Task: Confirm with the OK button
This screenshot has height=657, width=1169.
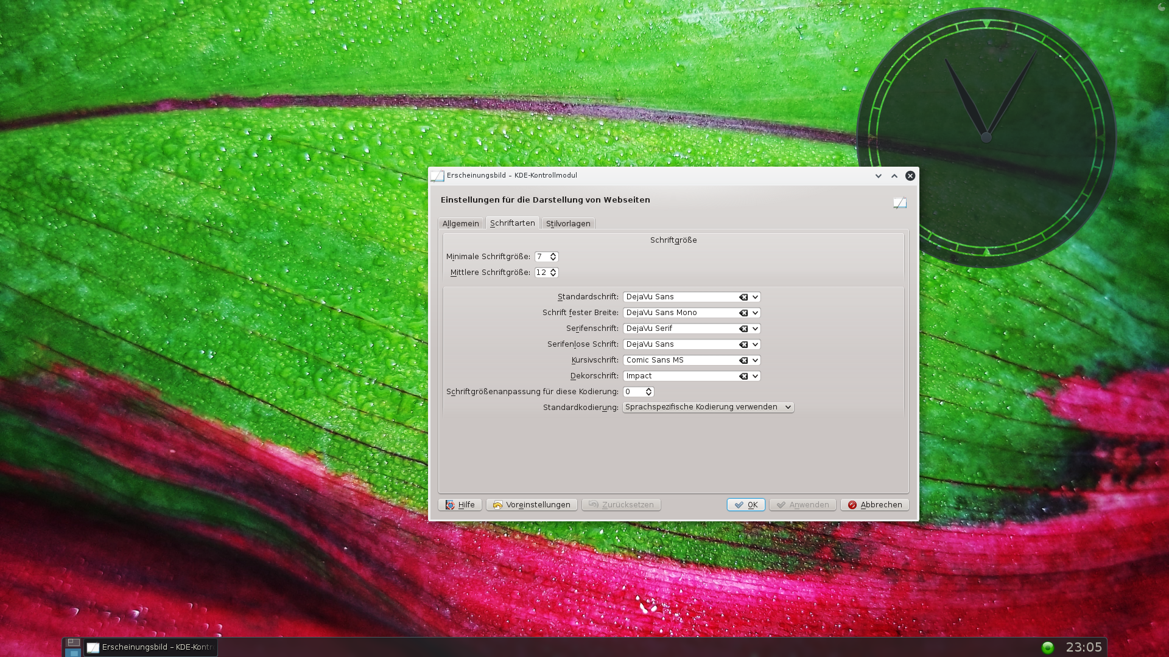Action: point(746,505)
